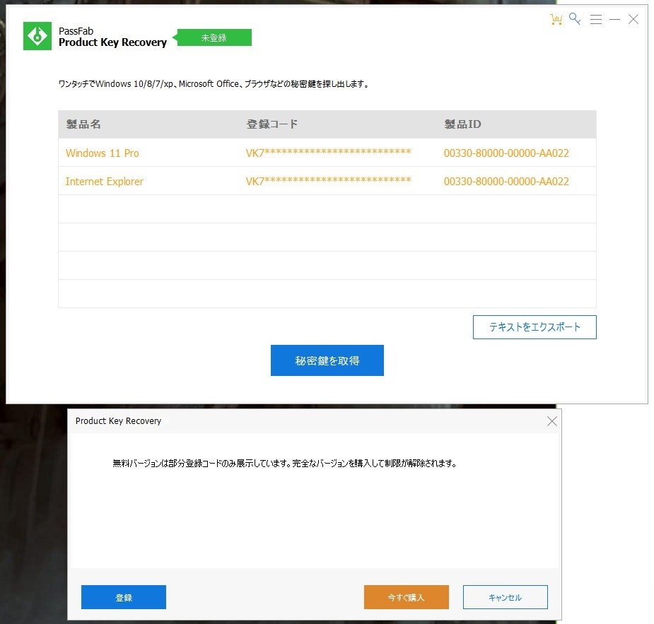The height and width of the screenshot is (624, 654).
Task: Click the product ID of Internet Explorer
Action: click(506, 181)
